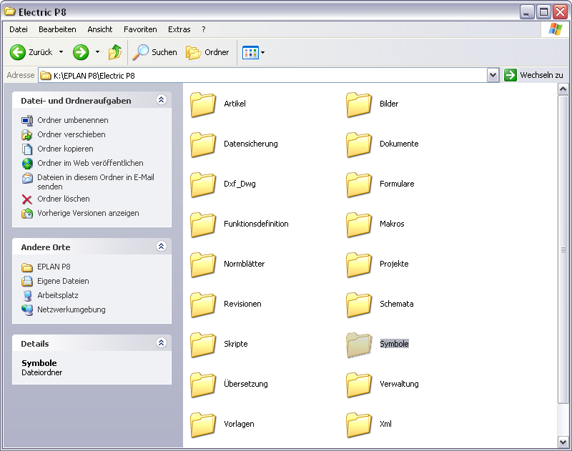
Task: Expand the views dropdown arrow
Action: click(262, 52)
